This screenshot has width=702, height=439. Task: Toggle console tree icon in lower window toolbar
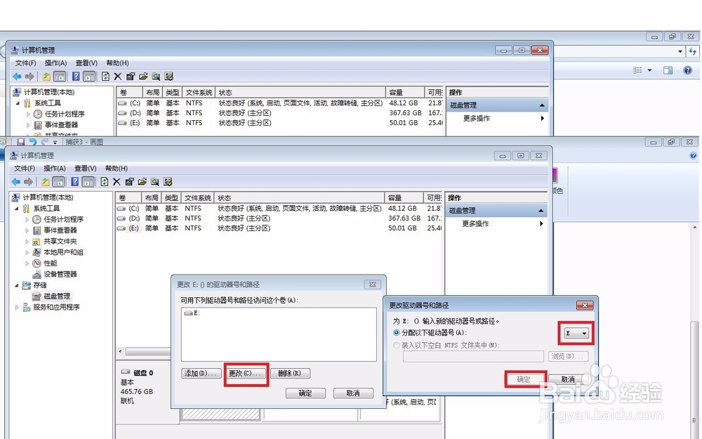click(x=59, y=181)
